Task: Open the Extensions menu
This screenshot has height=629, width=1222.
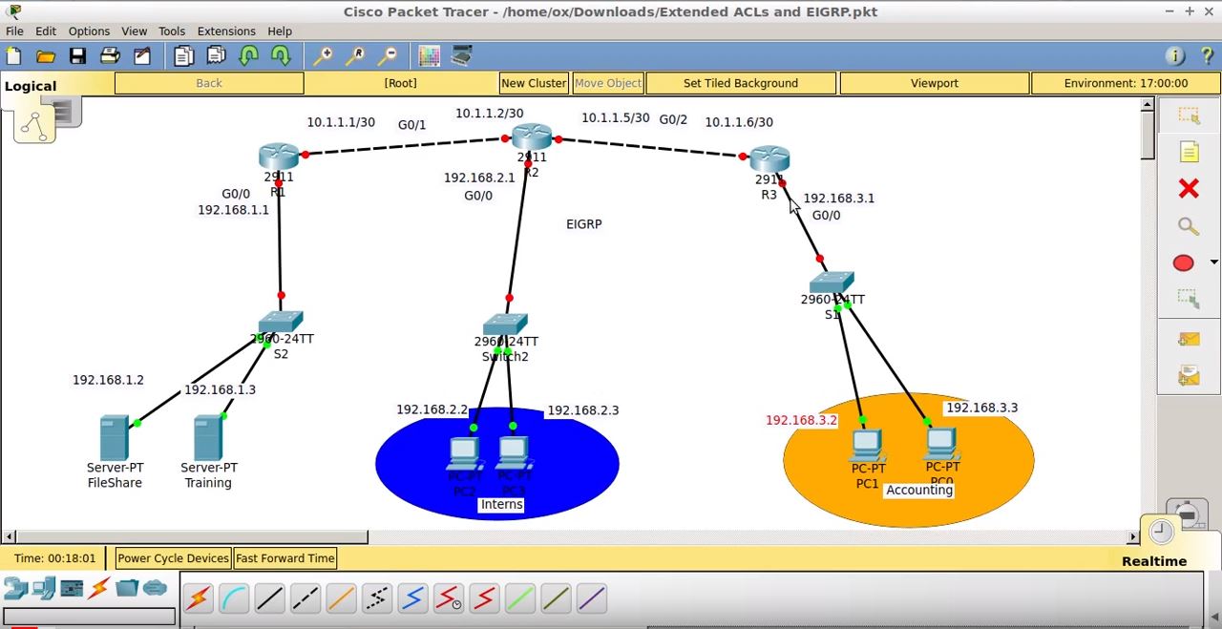Action: (226, 31)
